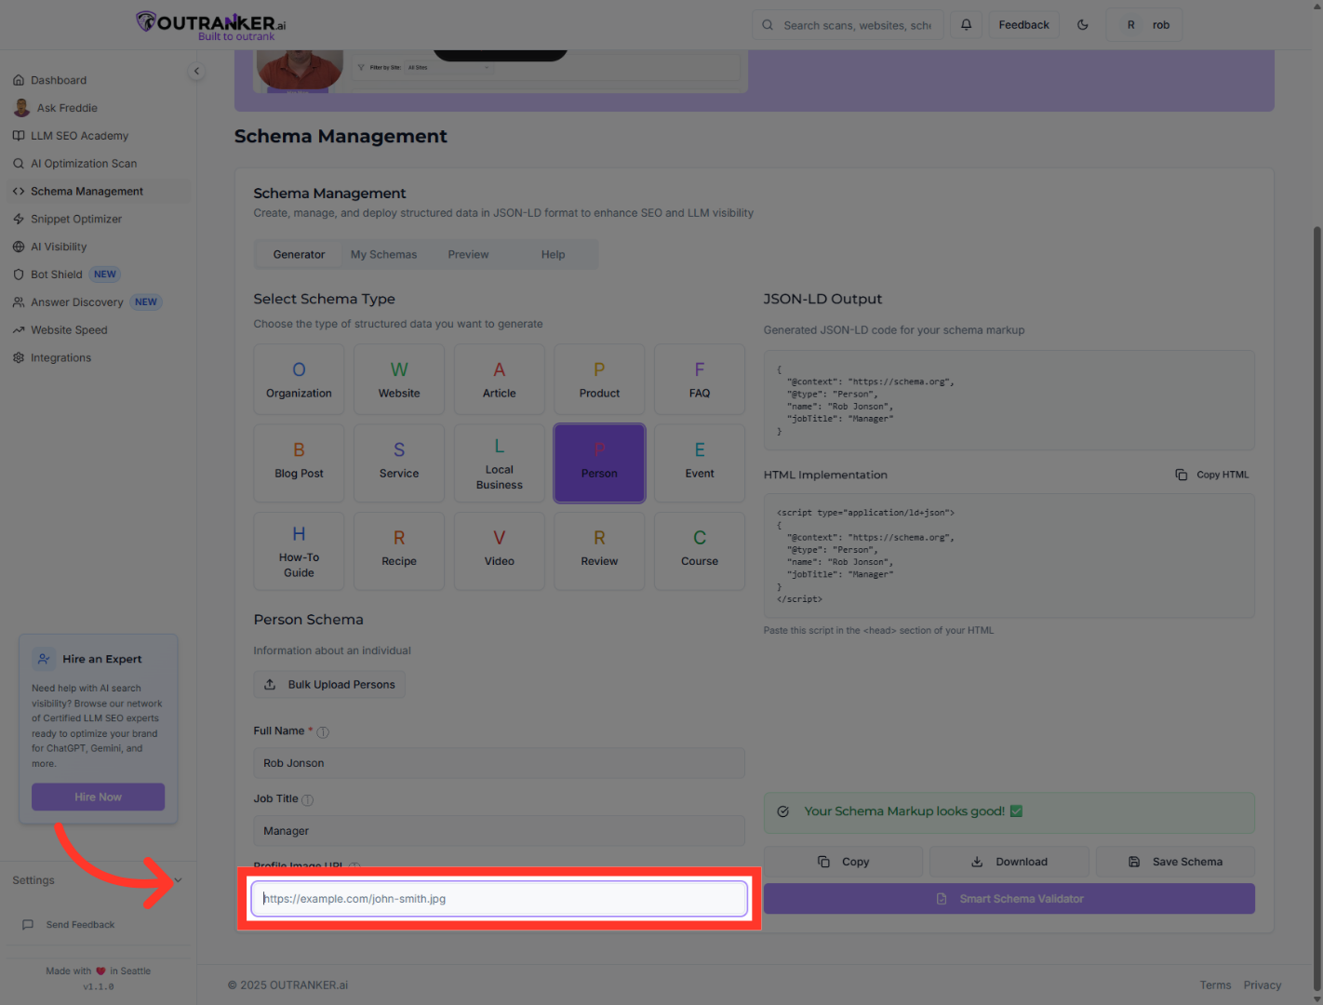The height and width of the screenshot is (1005, 1323).
Task: Click the Job Title info icon
Action: 308,800
